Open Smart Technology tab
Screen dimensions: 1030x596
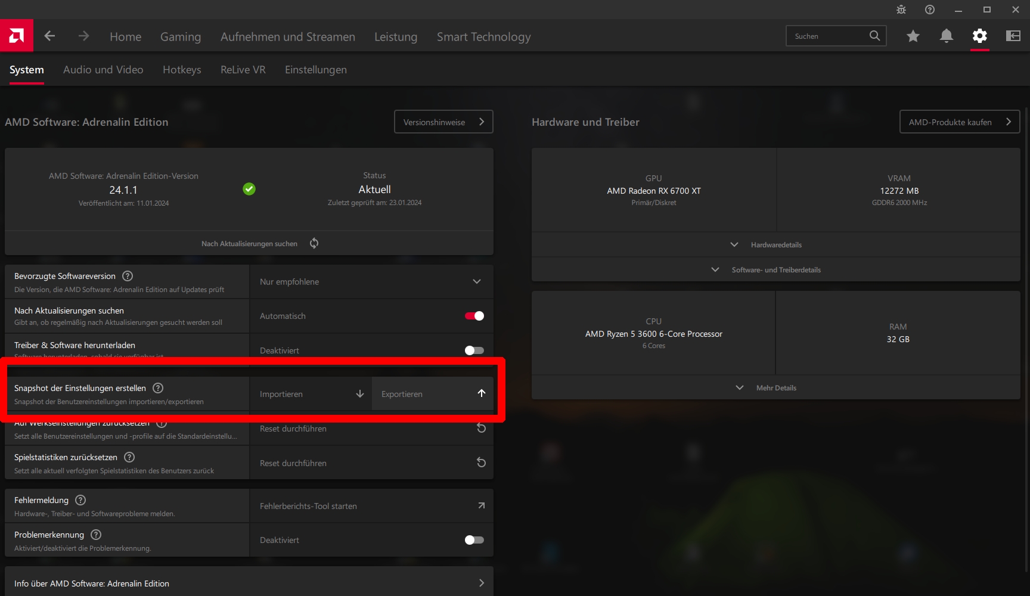[x=483, y=36]
